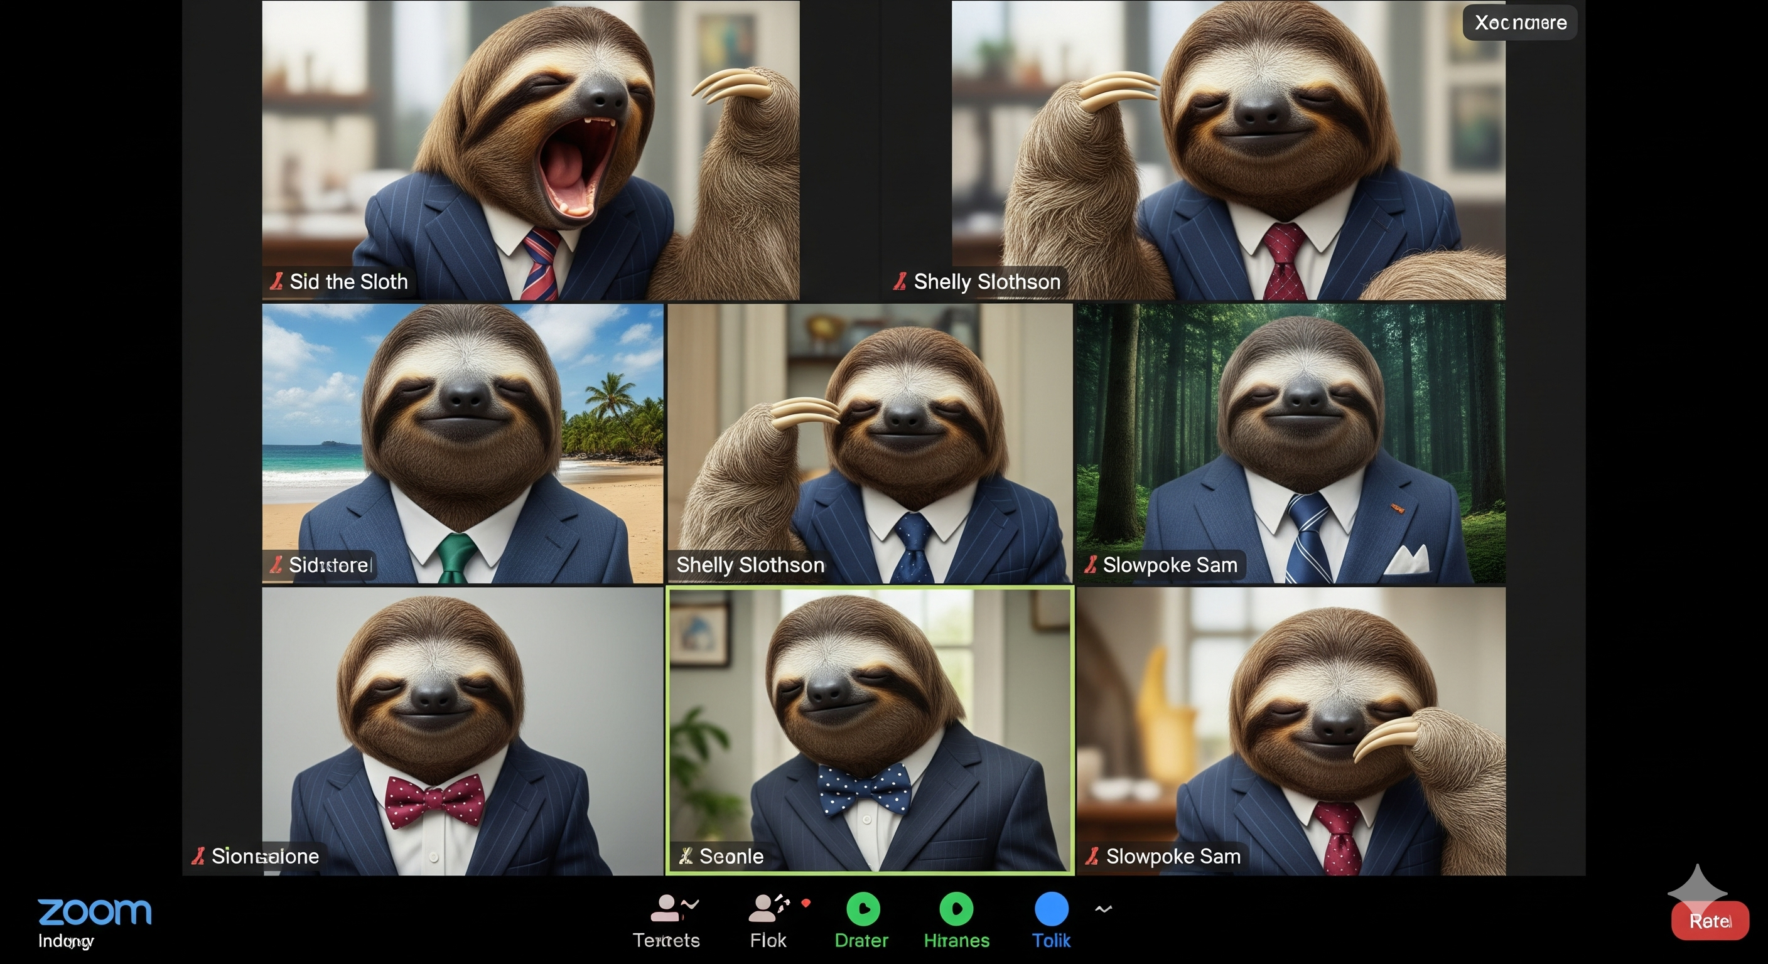
Task: Click the Zoom logo in bottom-left corner
Action: (95, 912)
